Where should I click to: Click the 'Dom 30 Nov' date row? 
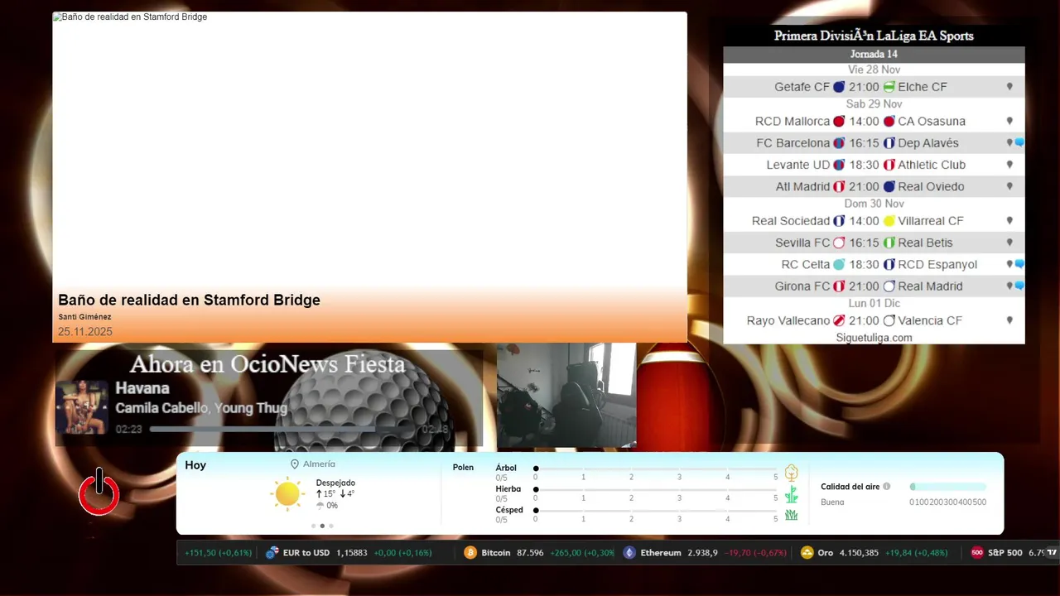[874, 204]
